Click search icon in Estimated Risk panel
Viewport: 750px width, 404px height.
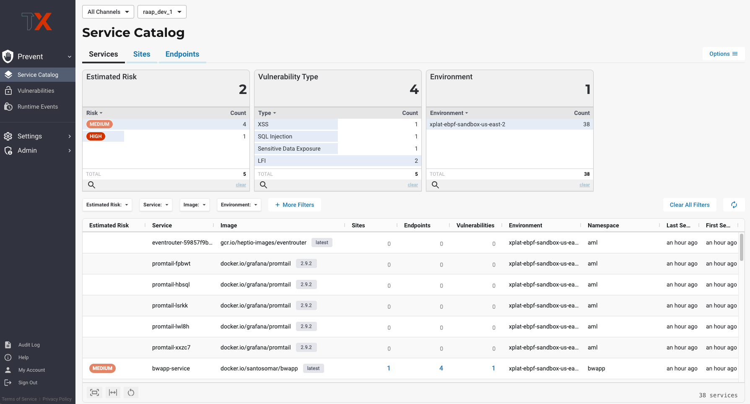click(x=91, y=185)
